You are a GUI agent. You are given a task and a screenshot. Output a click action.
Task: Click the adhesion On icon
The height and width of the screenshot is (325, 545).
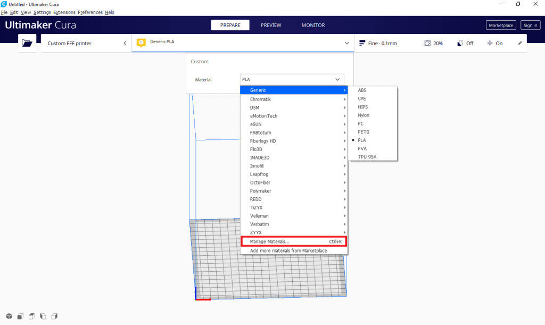pyautogui.click(x=490, y=43)
